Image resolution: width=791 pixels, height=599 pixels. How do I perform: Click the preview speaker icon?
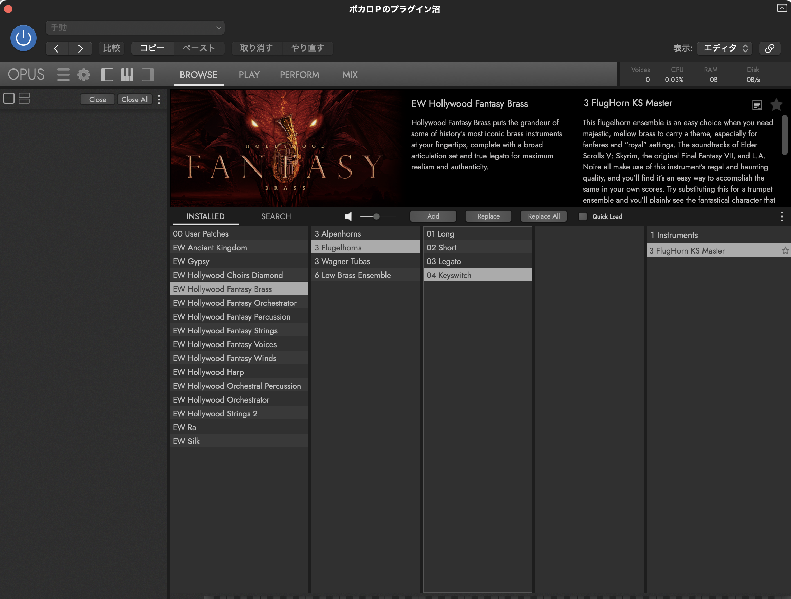[348, 216]
